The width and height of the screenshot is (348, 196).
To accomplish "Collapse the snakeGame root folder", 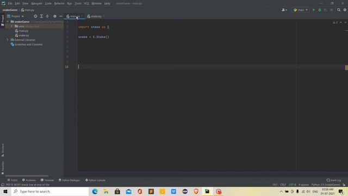I will [x=8, y=22].
